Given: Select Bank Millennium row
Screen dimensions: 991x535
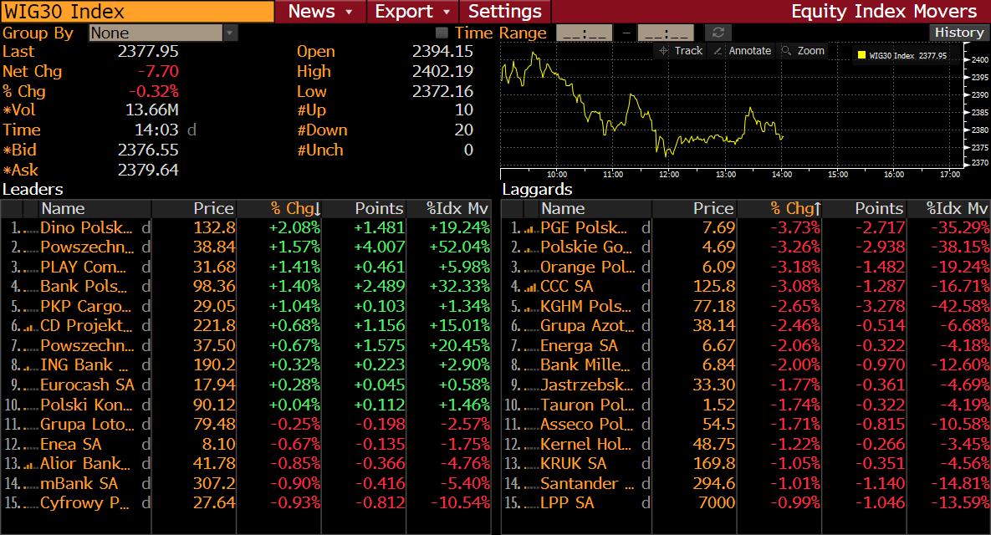Looking at the screenshot, I should coord(746,365).
